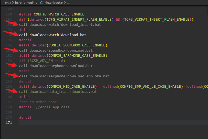Click the '#endif' directive on line 155
The image size is (208, 139).
coord(25,40)
